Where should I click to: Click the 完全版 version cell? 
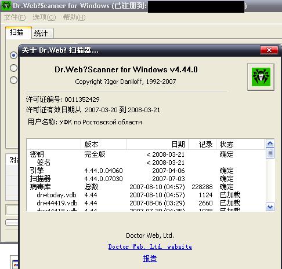pyautogui.click(x=95, y=154)
